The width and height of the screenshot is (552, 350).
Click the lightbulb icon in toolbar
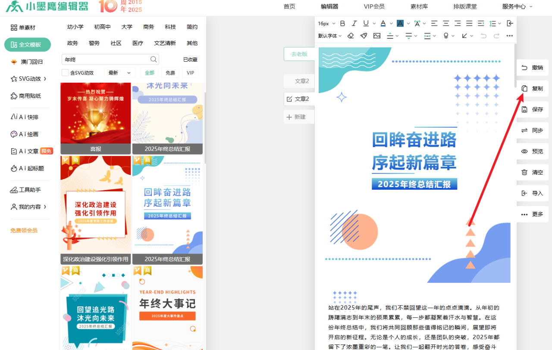point(446,36)
